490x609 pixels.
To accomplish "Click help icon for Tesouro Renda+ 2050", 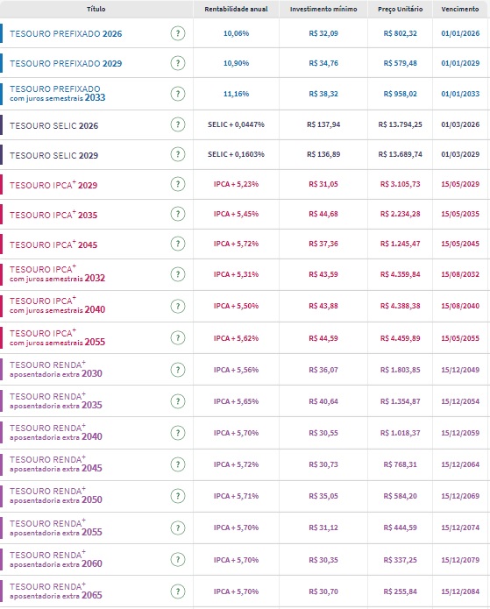I will (x=178, y=496).
